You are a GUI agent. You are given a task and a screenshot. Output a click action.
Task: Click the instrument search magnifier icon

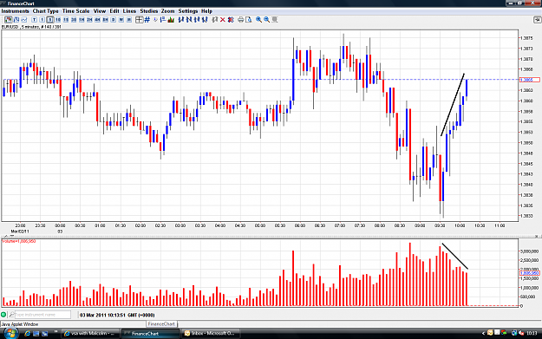point(12,315)
